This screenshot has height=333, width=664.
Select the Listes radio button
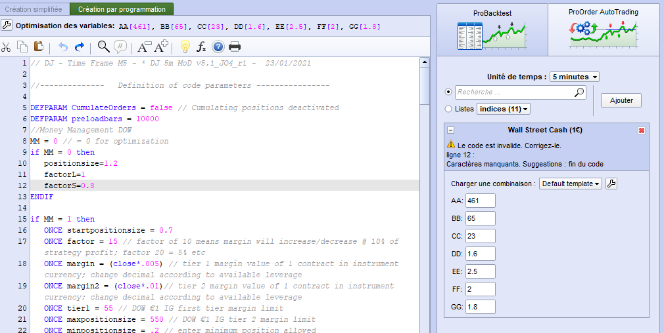(x=448, y=109)
